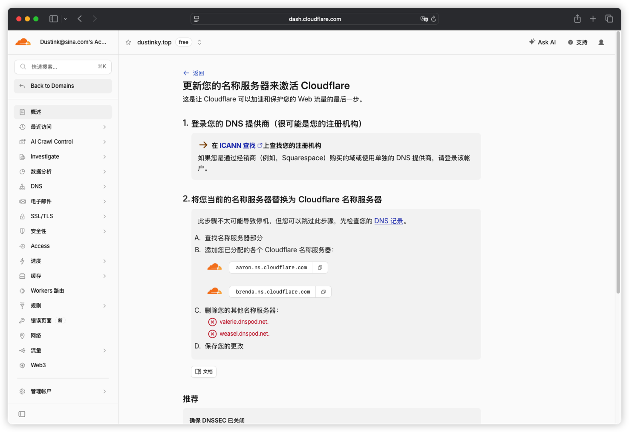The height and width of the screenshot is (432, 629).
Task: Star the dustinky.top domain
Action: pos(128,42)
